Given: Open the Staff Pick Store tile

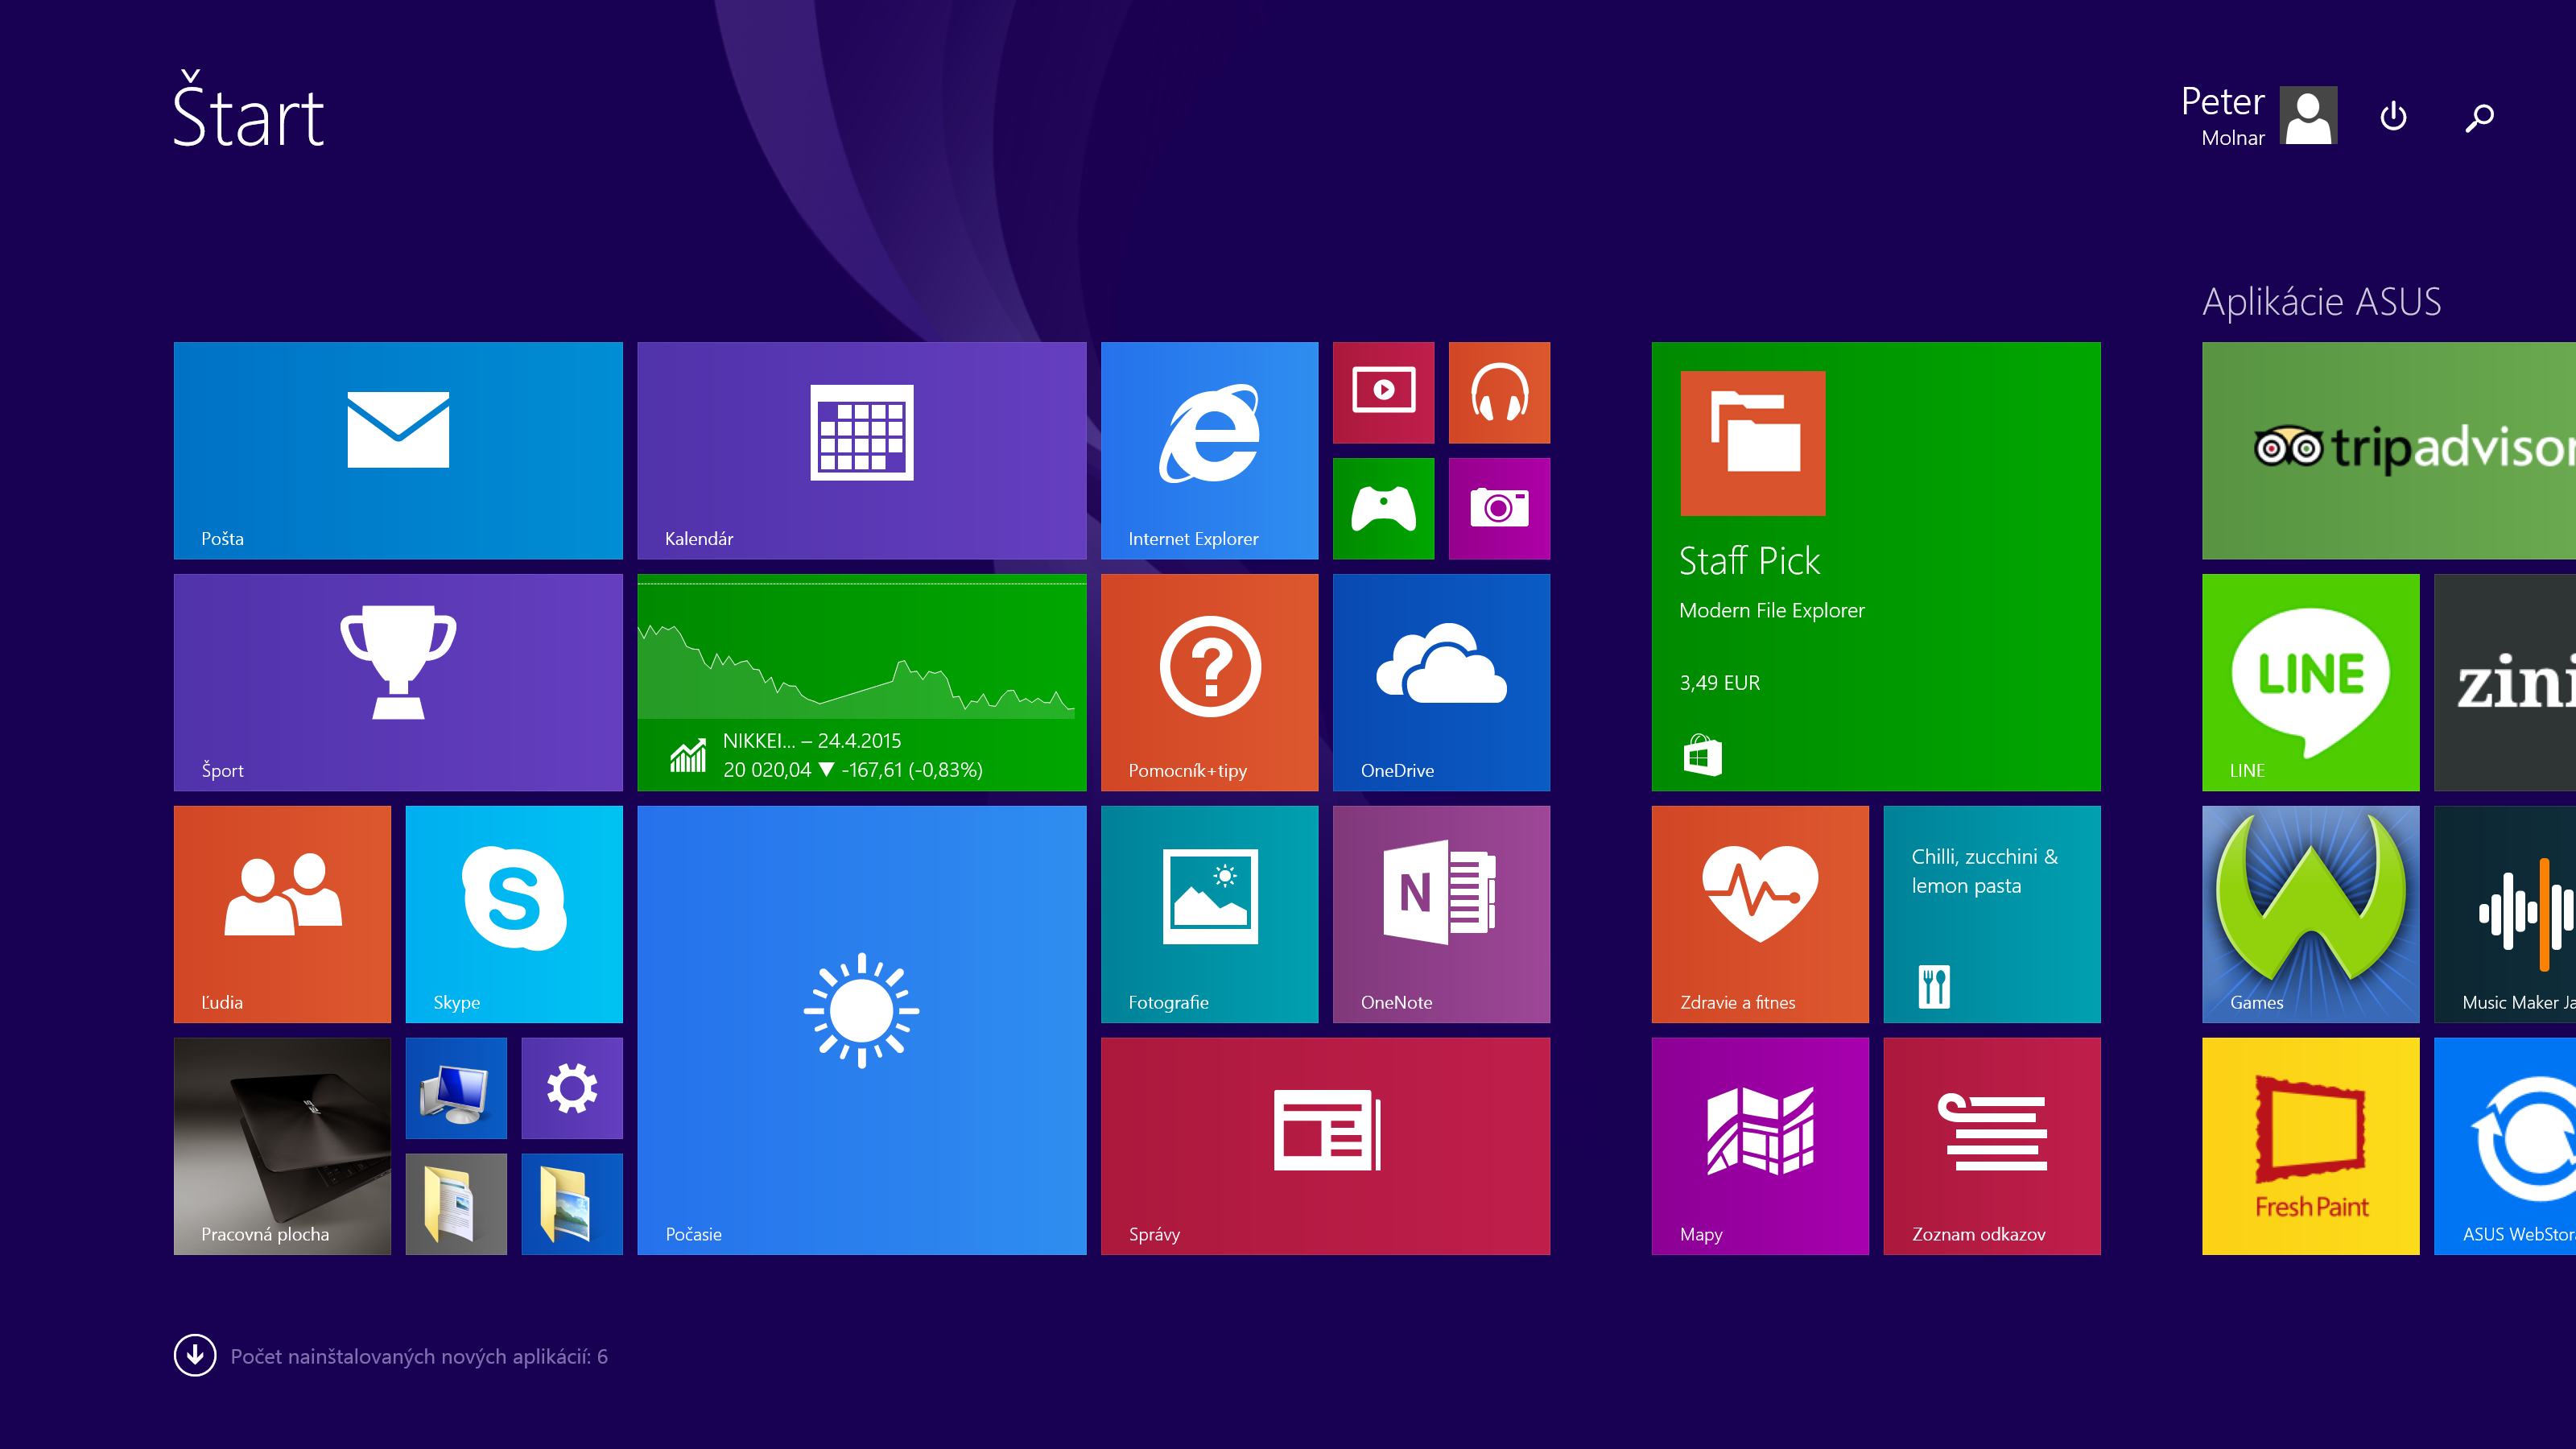Looking at the screenshot, I should pos(1876,566).
